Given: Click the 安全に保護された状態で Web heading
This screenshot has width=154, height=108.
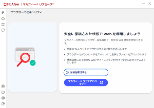Looking at the screenshot, I should pos(102,34).
